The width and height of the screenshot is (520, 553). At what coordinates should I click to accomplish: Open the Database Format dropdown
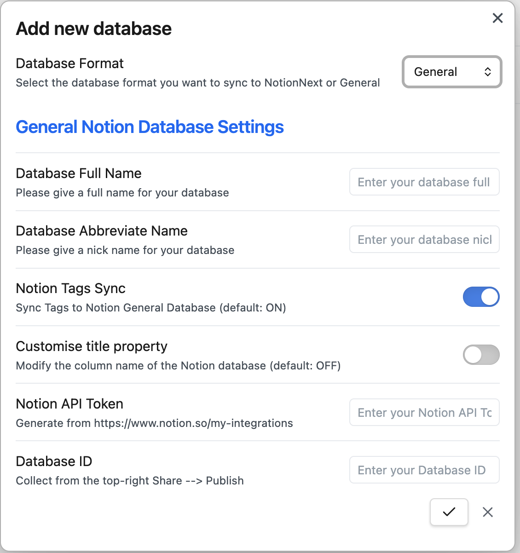tap(451, 72)
